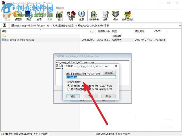Click the status bar disk key icon
This screenshot has width=182, height=136.
tap(4, 134)
